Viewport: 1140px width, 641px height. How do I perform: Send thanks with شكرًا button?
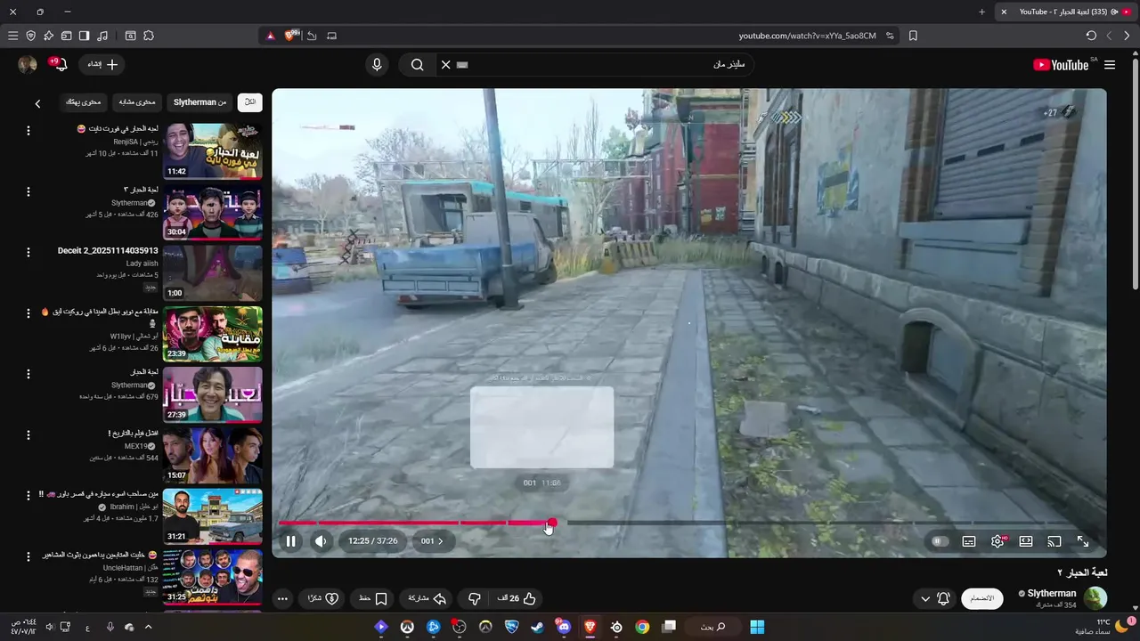323,599
